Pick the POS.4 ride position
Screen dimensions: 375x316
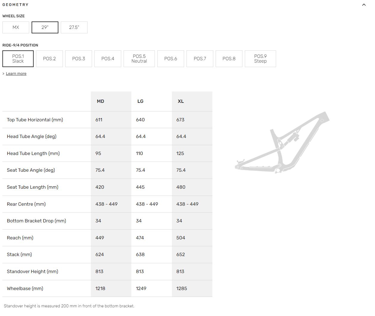(x=108, y=59)
